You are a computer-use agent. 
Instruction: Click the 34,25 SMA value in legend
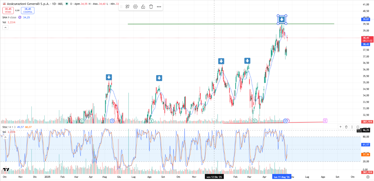coord(27,17)
